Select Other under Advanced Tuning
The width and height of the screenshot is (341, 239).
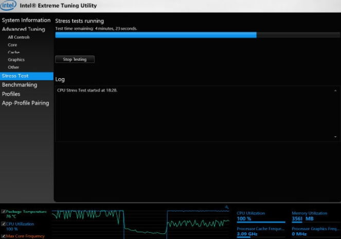(x=13, y=67)
